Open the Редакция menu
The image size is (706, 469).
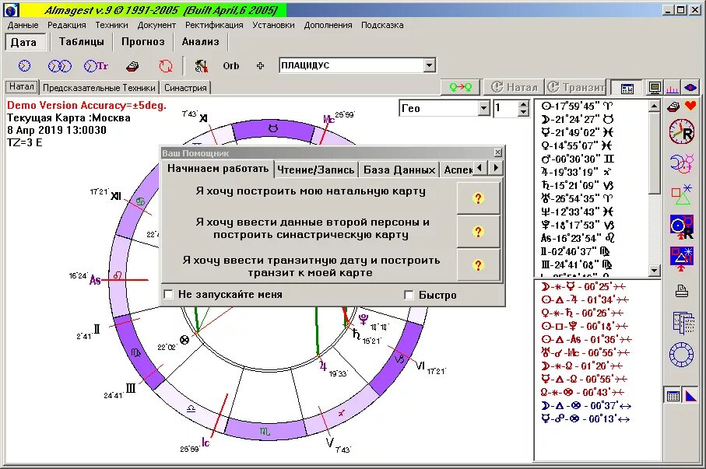(67, 25)
